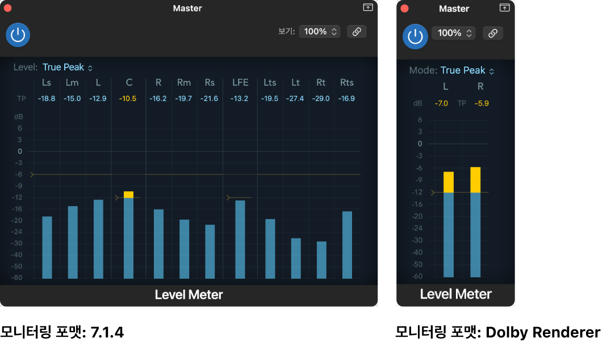Click the C channel target level arrow marker
607x343 pixels.
tap(117, 198)
